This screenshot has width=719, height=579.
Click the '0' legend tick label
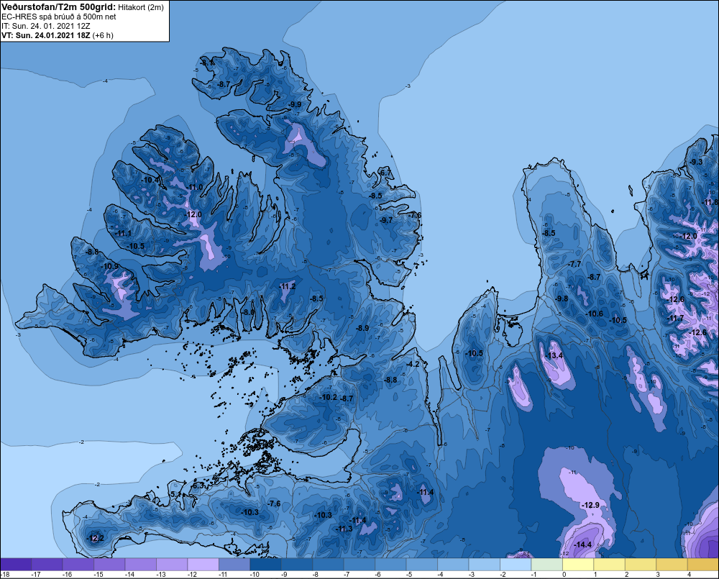[x=564, y=575]
